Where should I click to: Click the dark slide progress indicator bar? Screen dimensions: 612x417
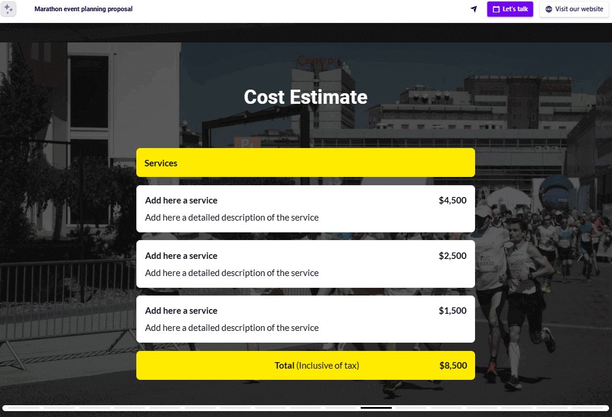[x=376, y=408]
